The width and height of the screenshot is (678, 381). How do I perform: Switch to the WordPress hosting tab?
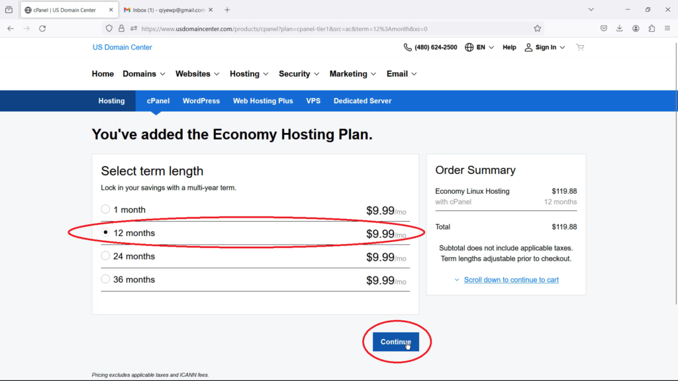201,101
